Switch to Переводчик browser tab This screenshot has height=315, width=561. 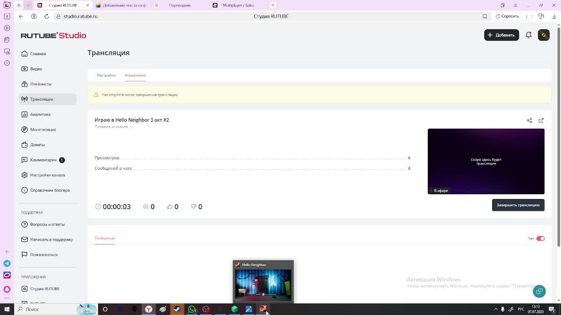180,5
